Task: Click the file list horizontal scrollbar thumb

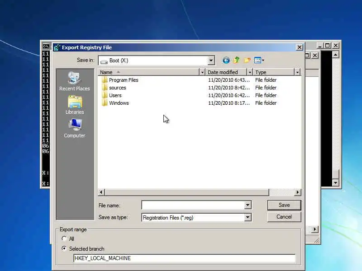Action: (187, 192)
